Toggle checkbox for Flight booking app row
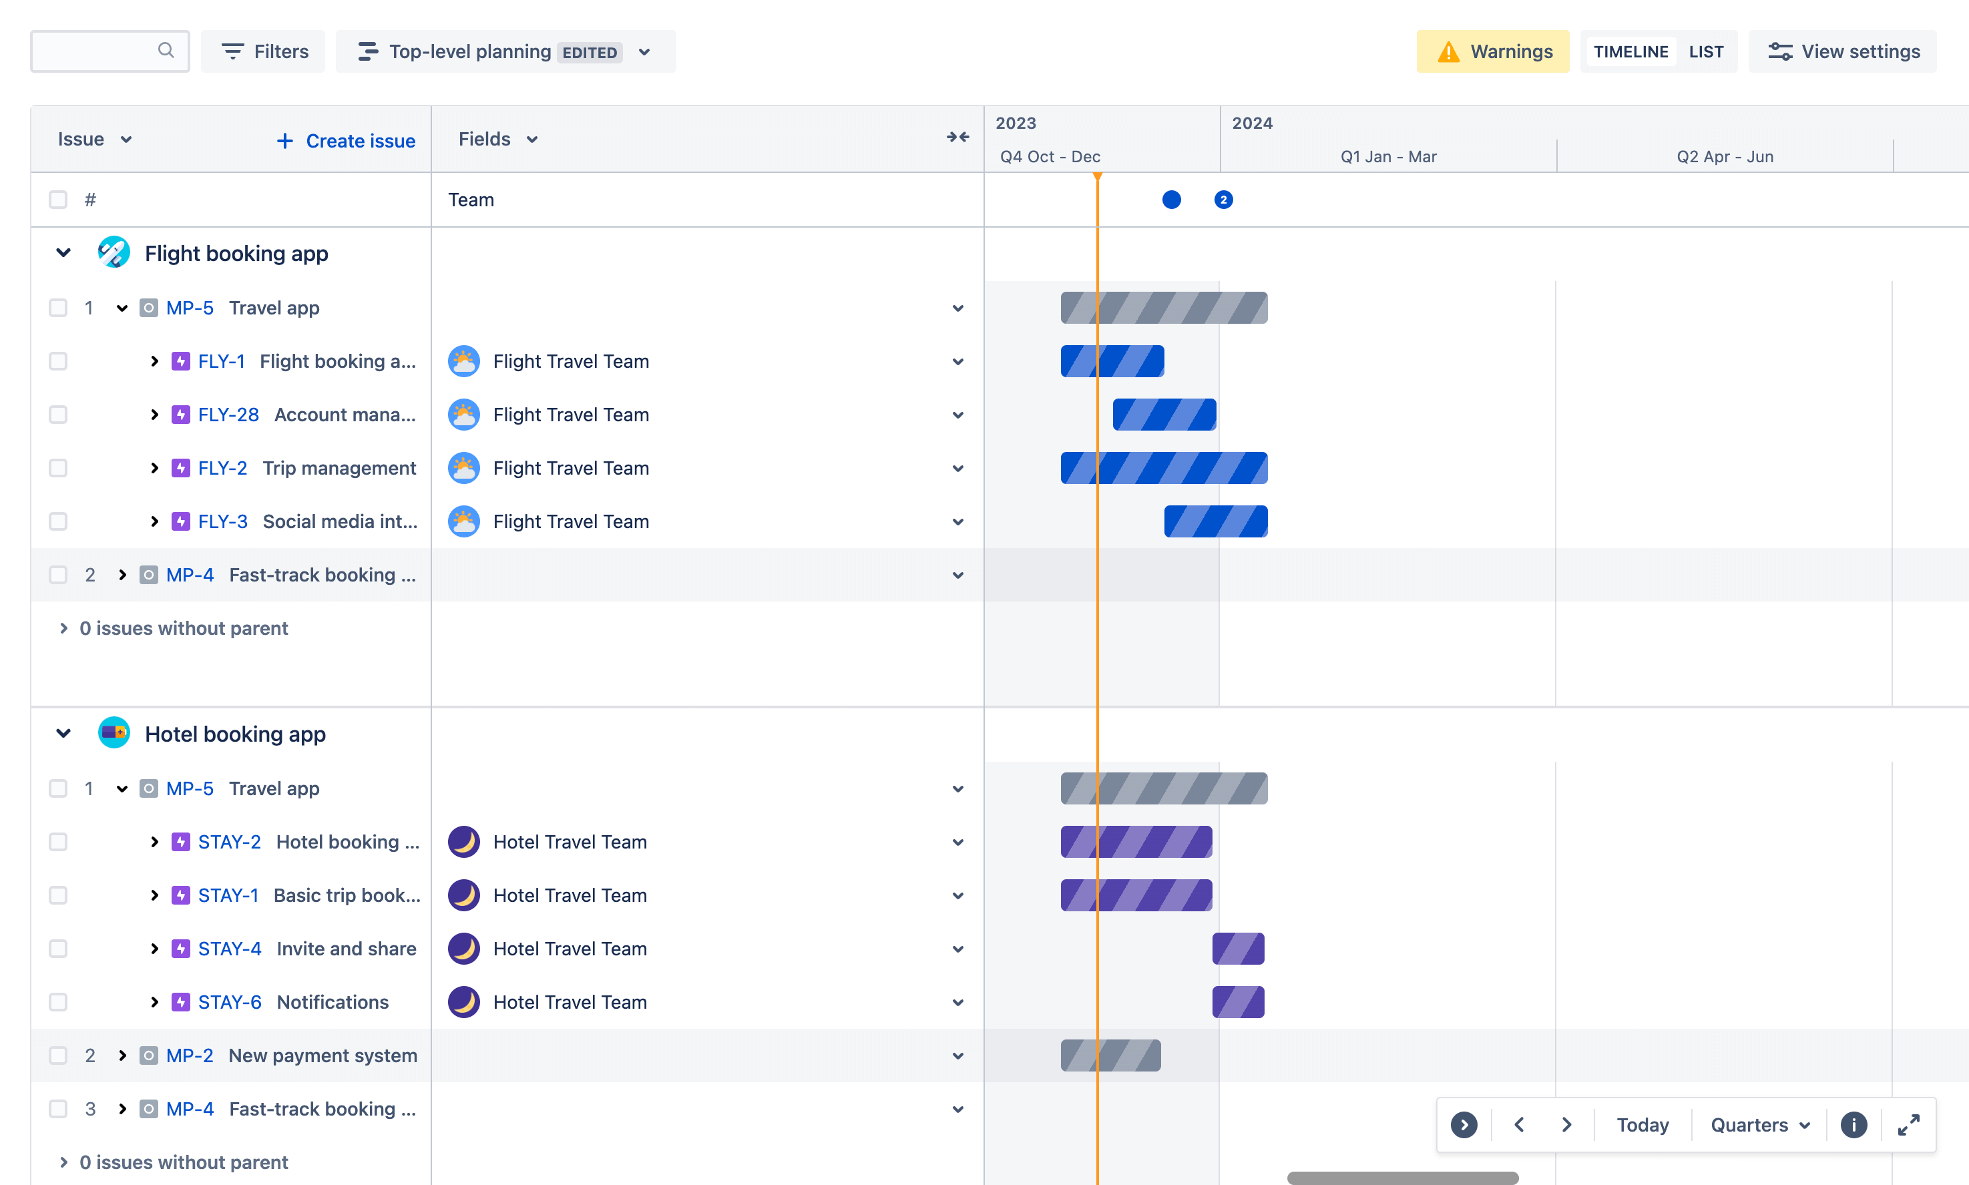This screenshot has height=1185, width=1969. tap(56, 253)
